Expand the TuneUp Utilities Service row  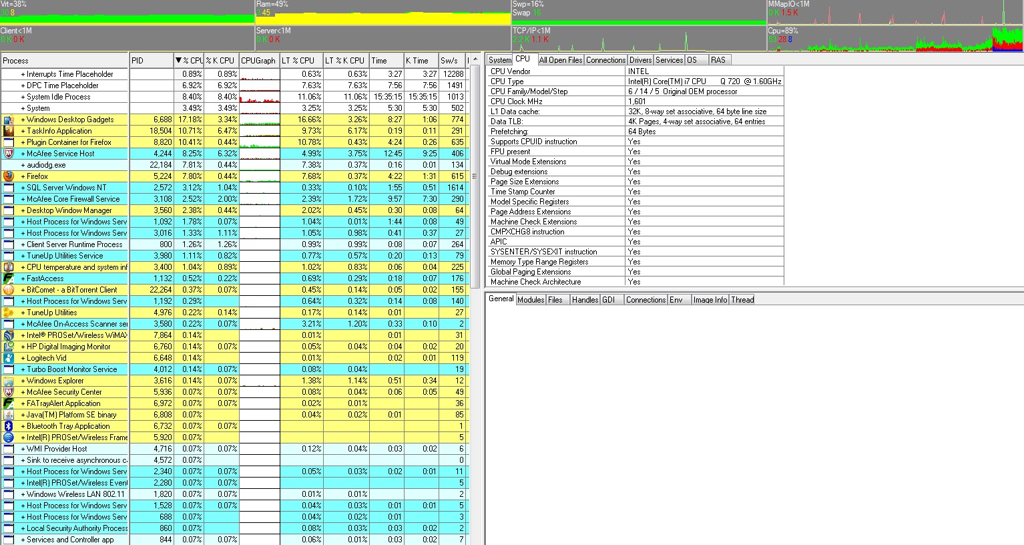[23, 256]
